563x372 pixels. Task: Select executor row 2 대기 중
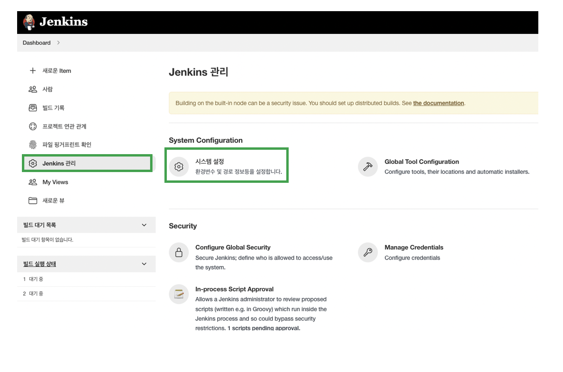[x=86, y=294]
